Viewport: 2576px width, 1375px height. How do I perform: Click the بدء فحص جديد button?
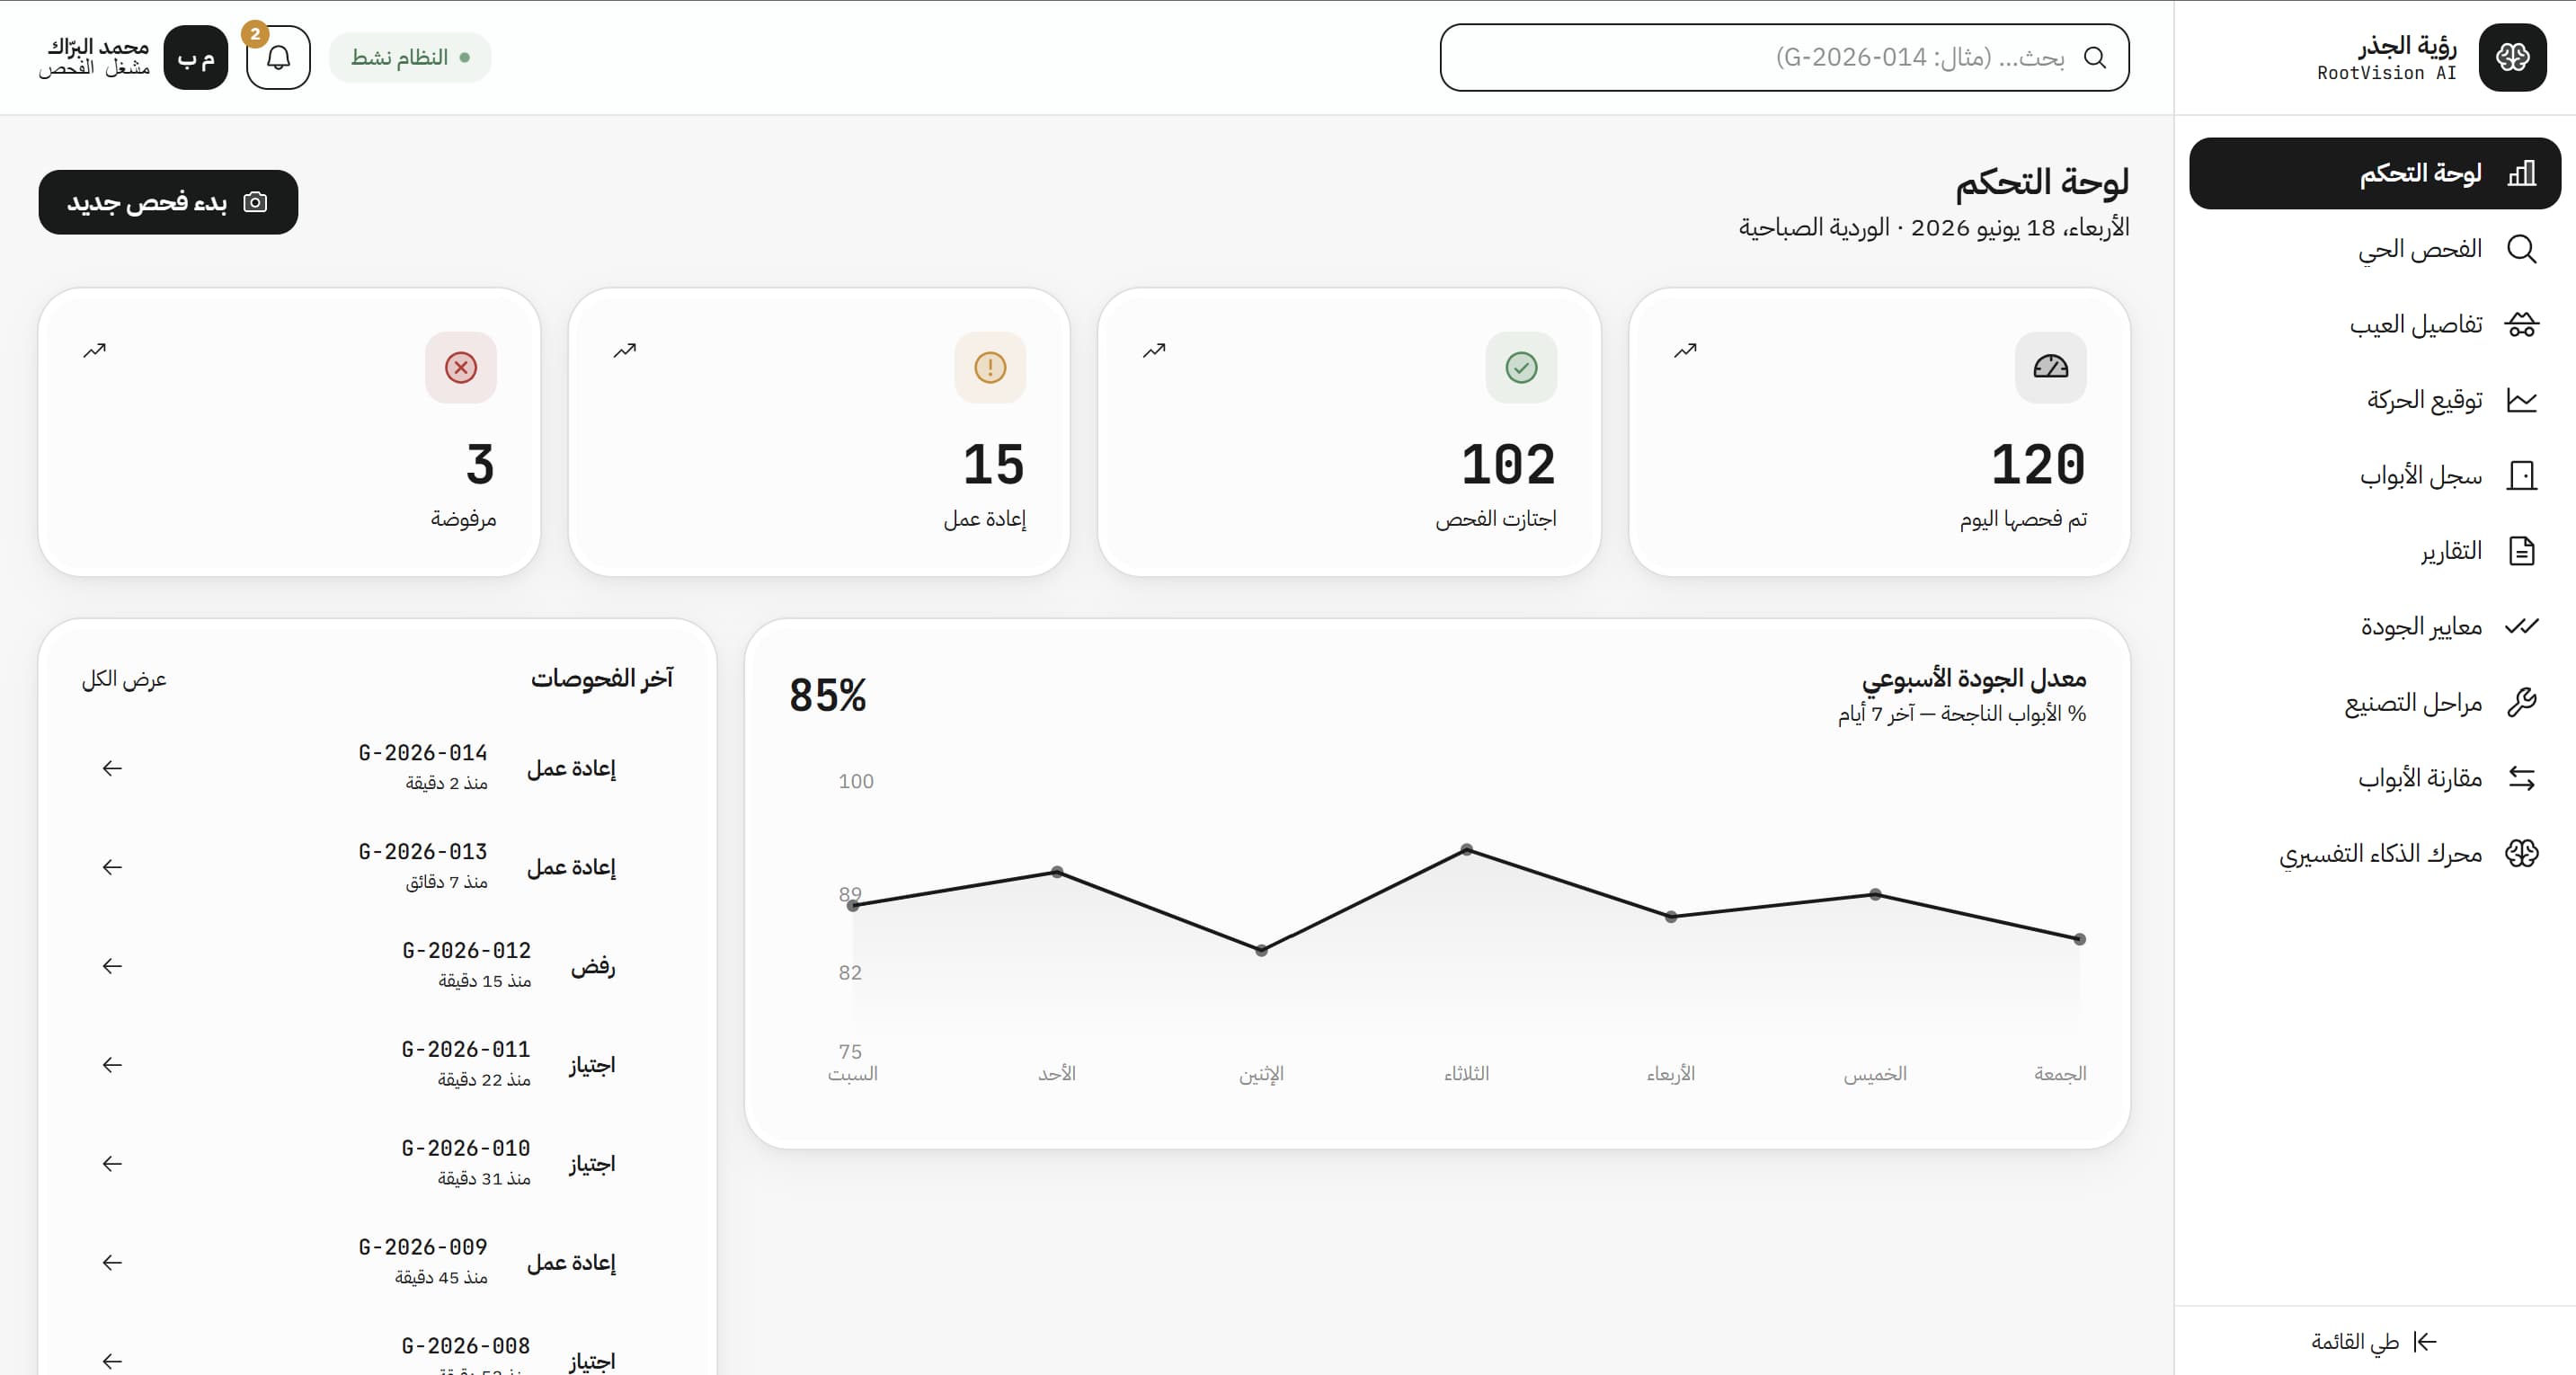[x=168, y=202]
